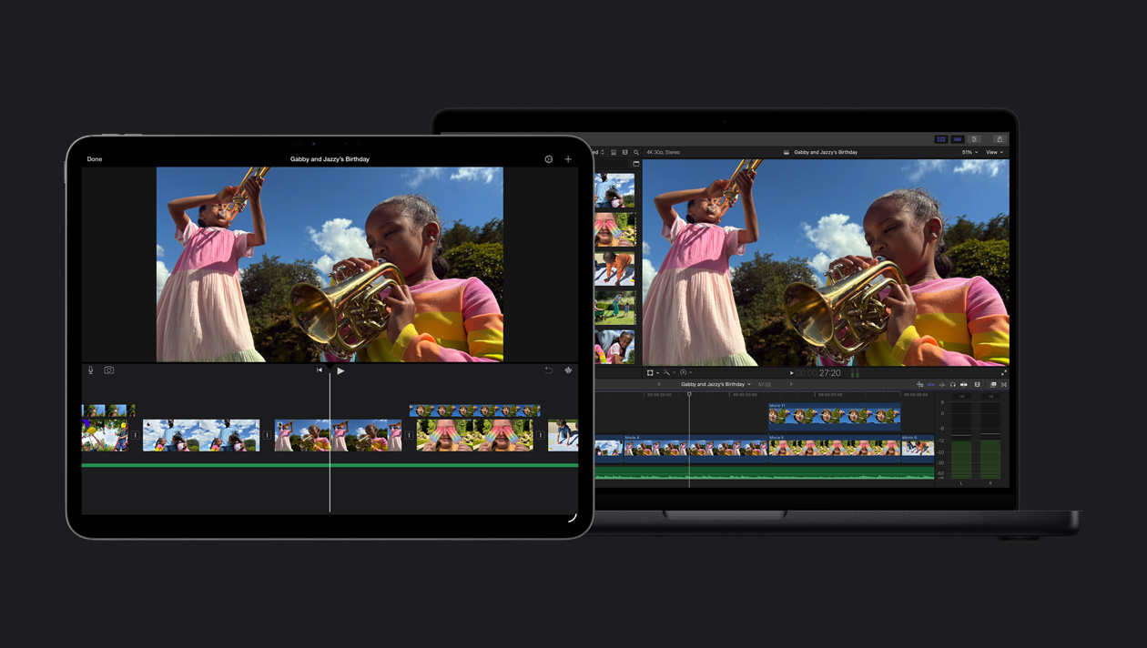
Task: Tap Done to close the iMovie project
Action: pos(93,158)
